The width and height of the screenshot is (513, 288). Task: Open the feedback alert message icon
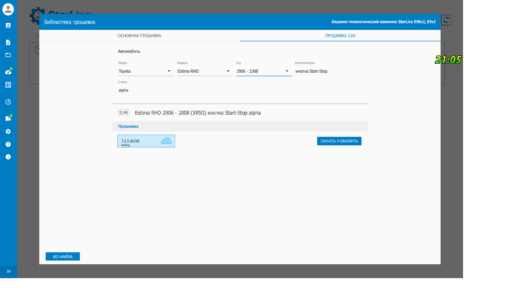point(8,119)
